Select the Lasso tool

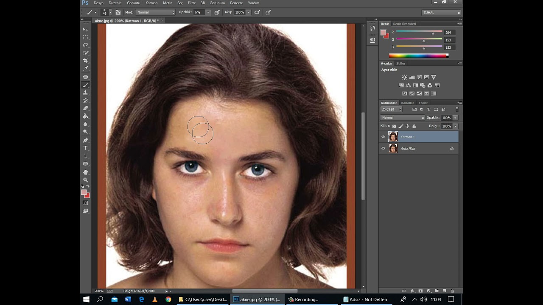(x=85, y=45)
